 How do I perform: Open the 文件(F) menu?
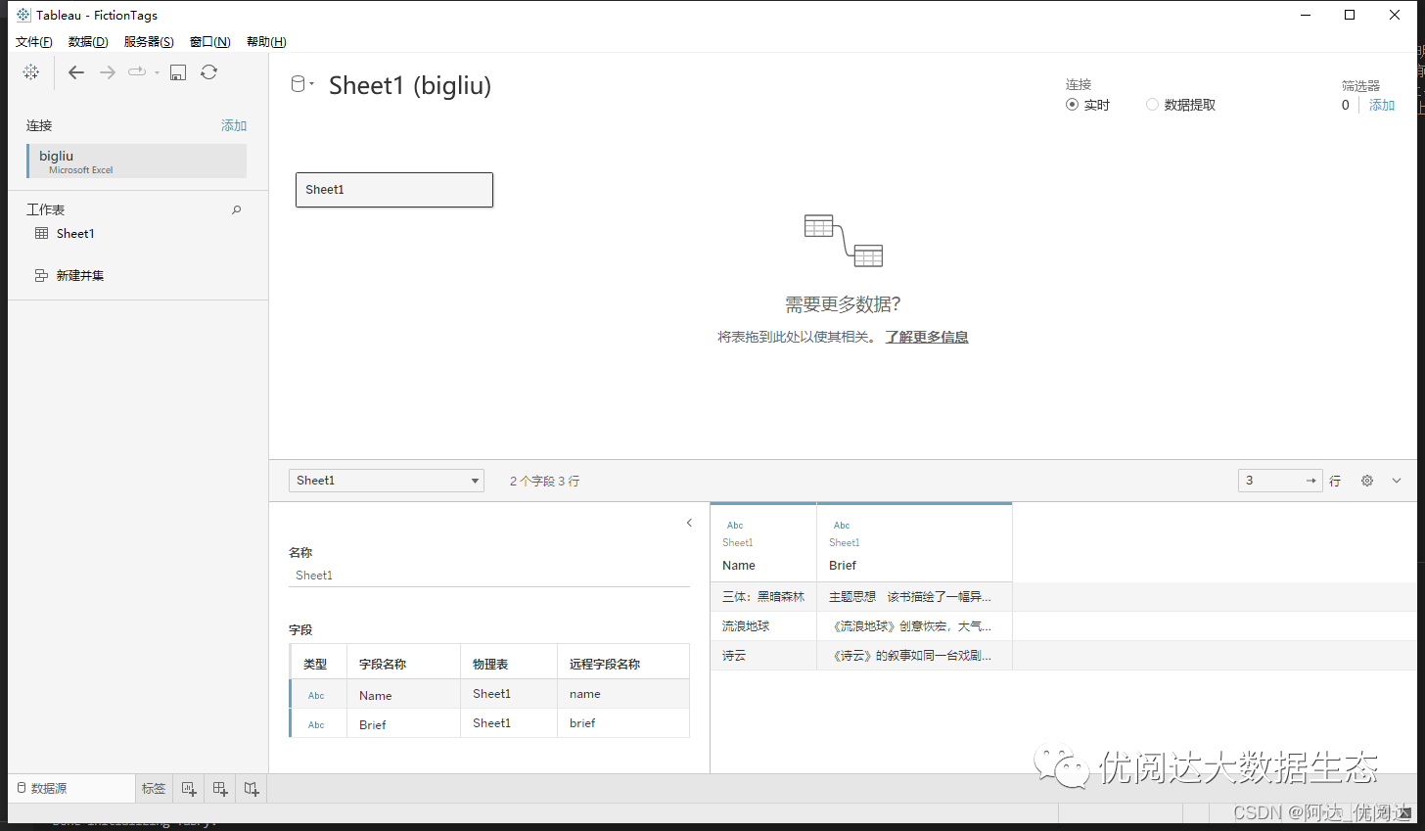(34, 41)
